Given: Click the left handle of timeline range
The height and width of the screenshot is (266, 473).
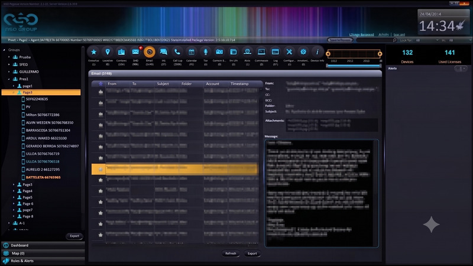Looking at the screenshot, I should (x=328, y=54).
